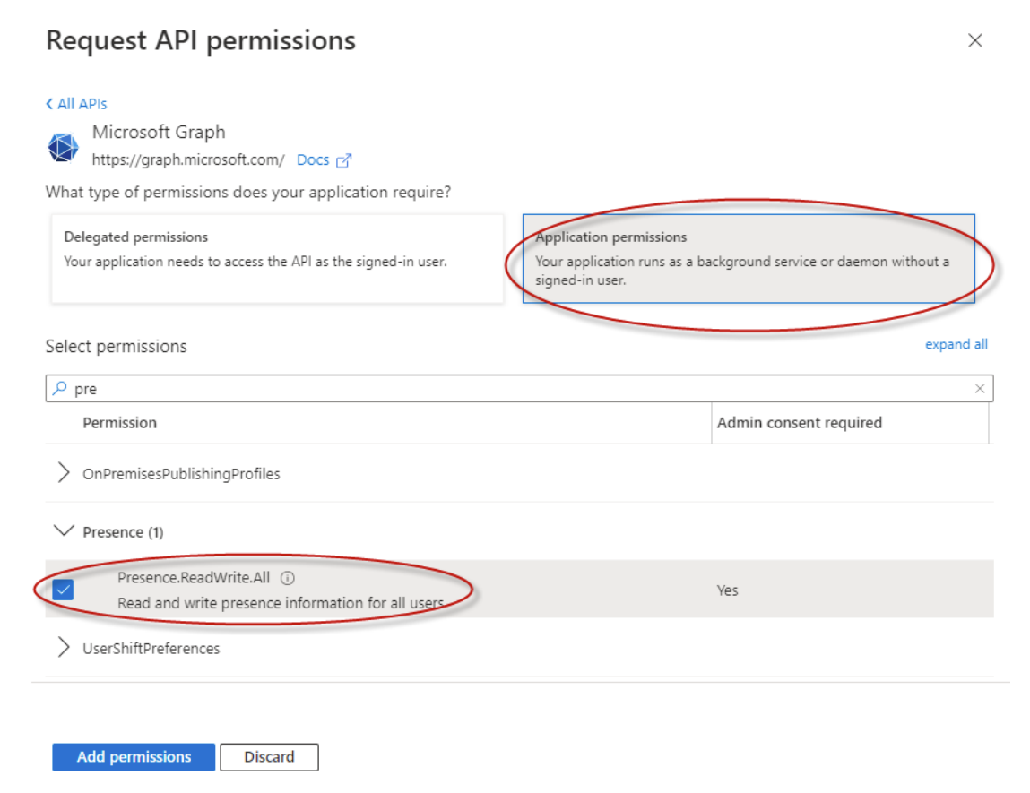Click the search magnifier icon
This screenshot has height=793, width=1030.
pos(60,388)
